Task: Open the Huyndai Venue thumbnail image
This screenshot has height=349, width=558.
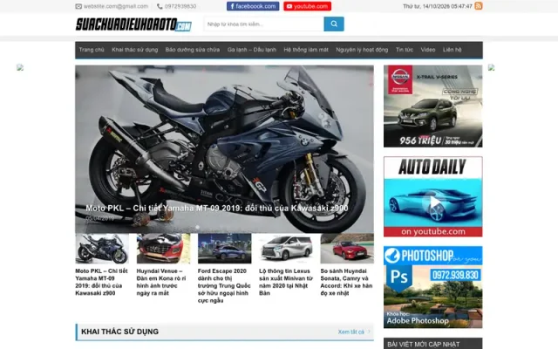Action: [x=163, y=249]
